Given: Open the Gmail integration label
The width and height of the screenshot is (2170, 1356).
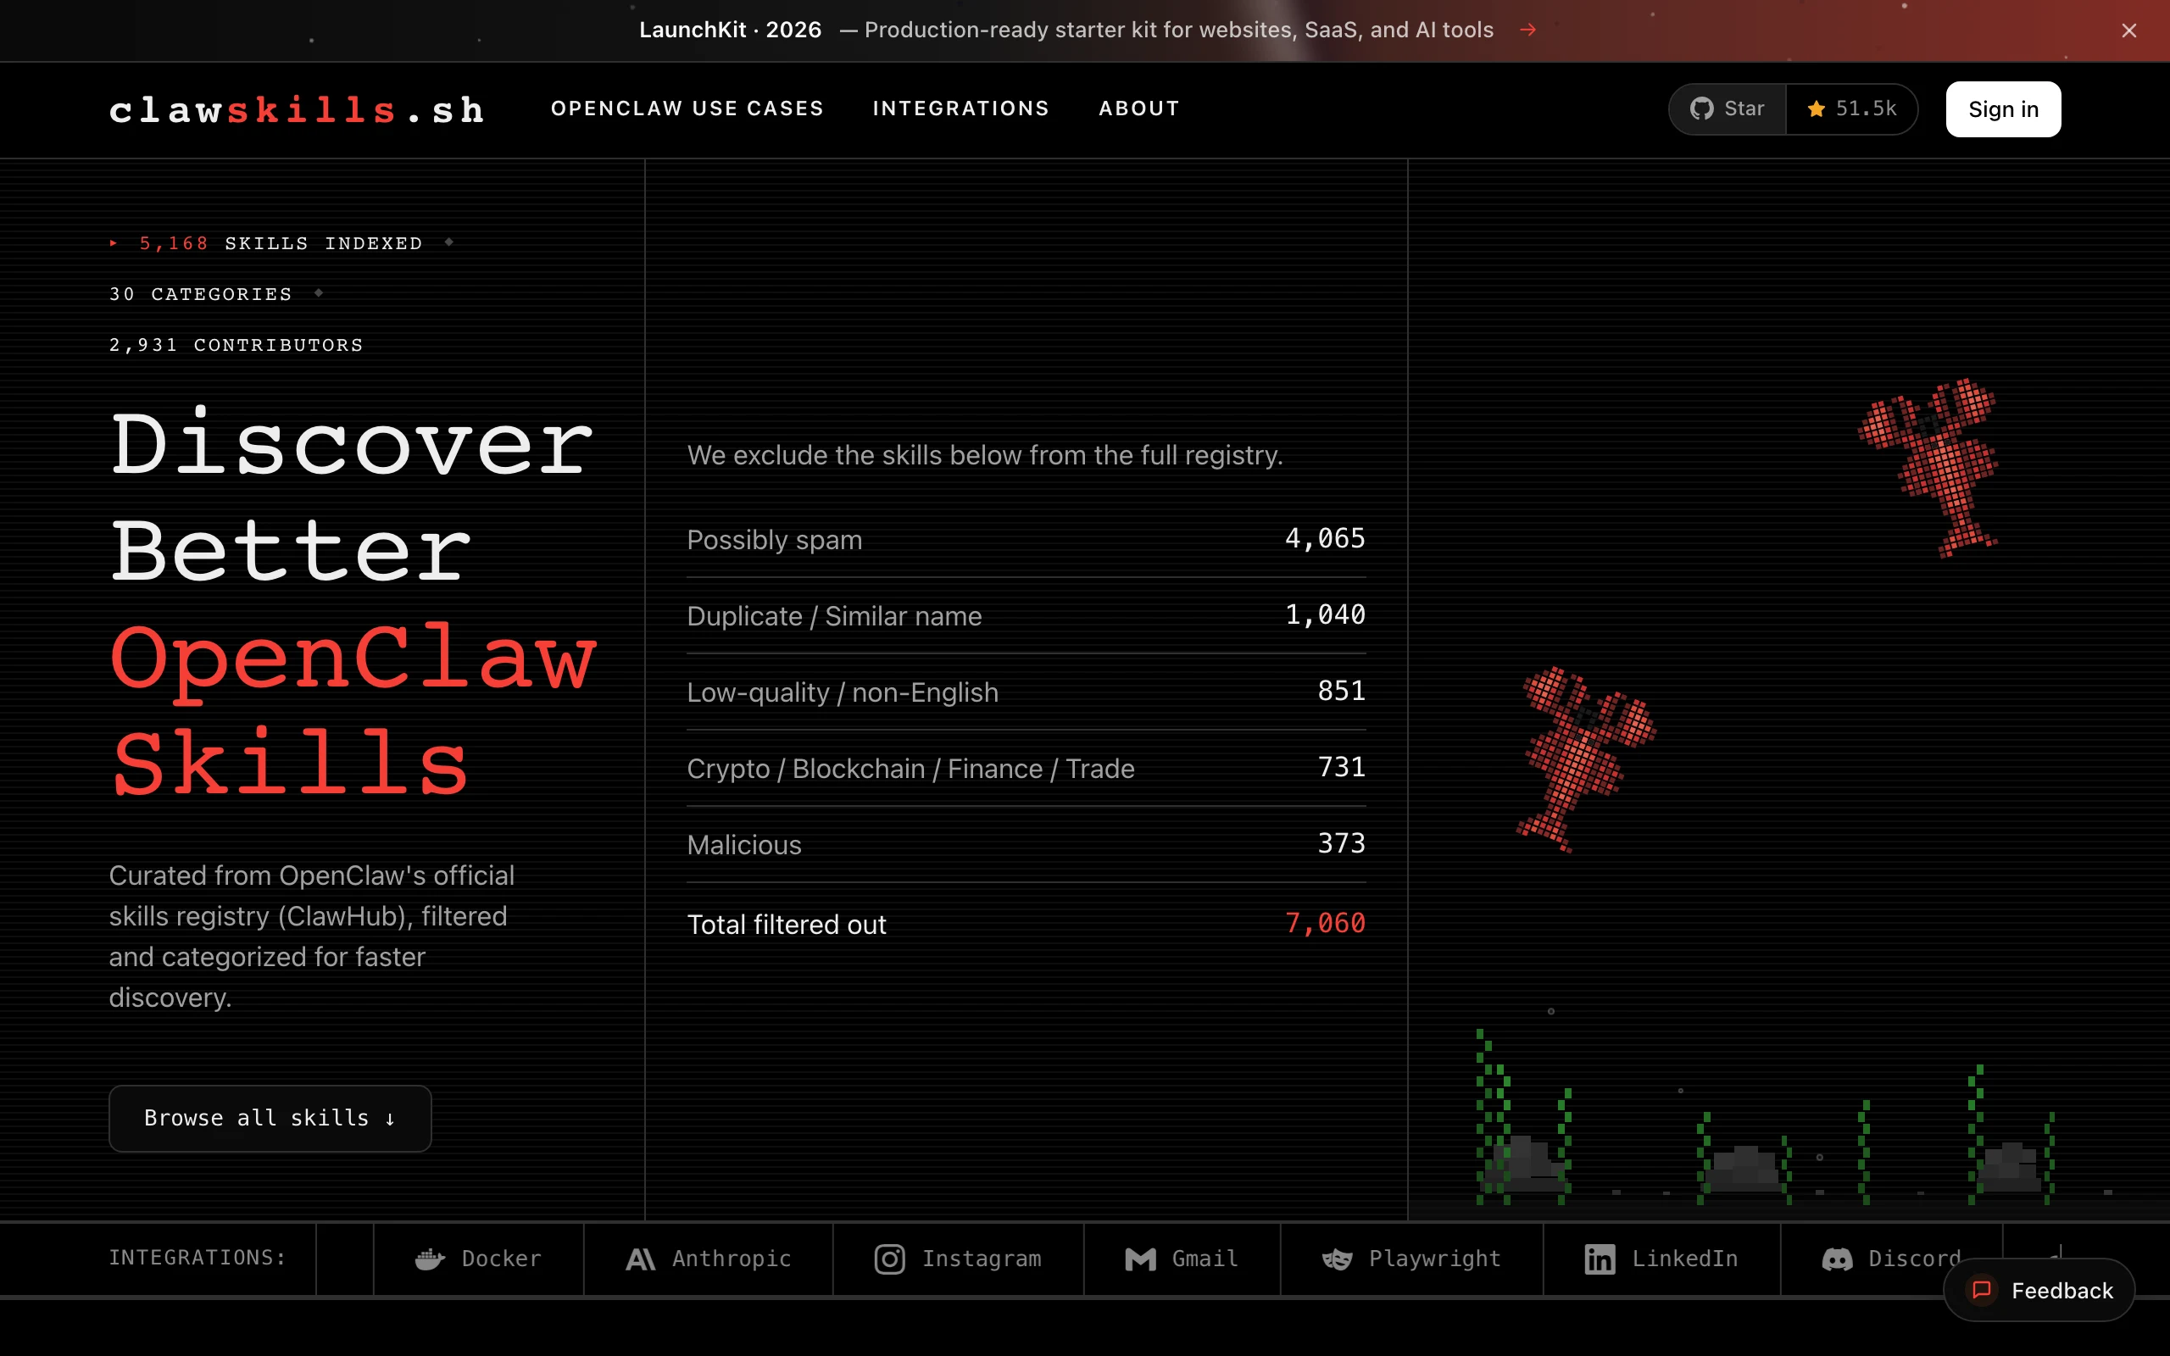Looking at the screenshot, I should coord(1205,1259).
